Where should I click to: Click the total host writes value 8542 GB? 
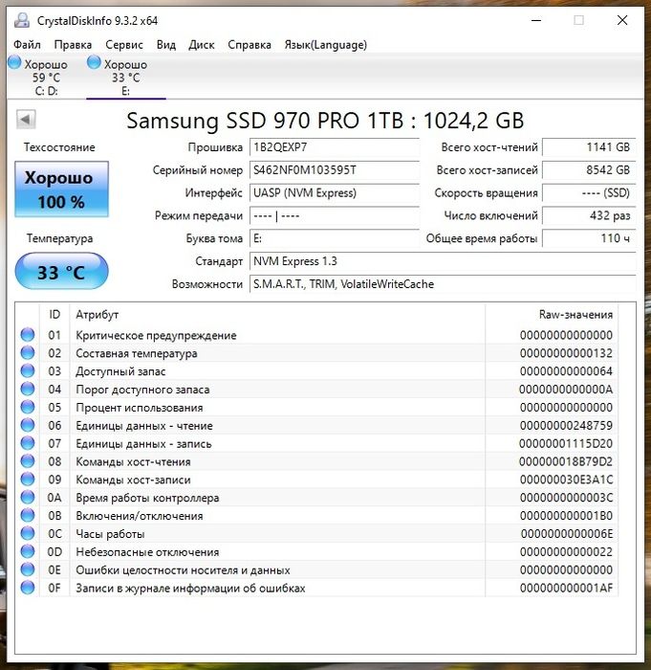click(589, 170)
